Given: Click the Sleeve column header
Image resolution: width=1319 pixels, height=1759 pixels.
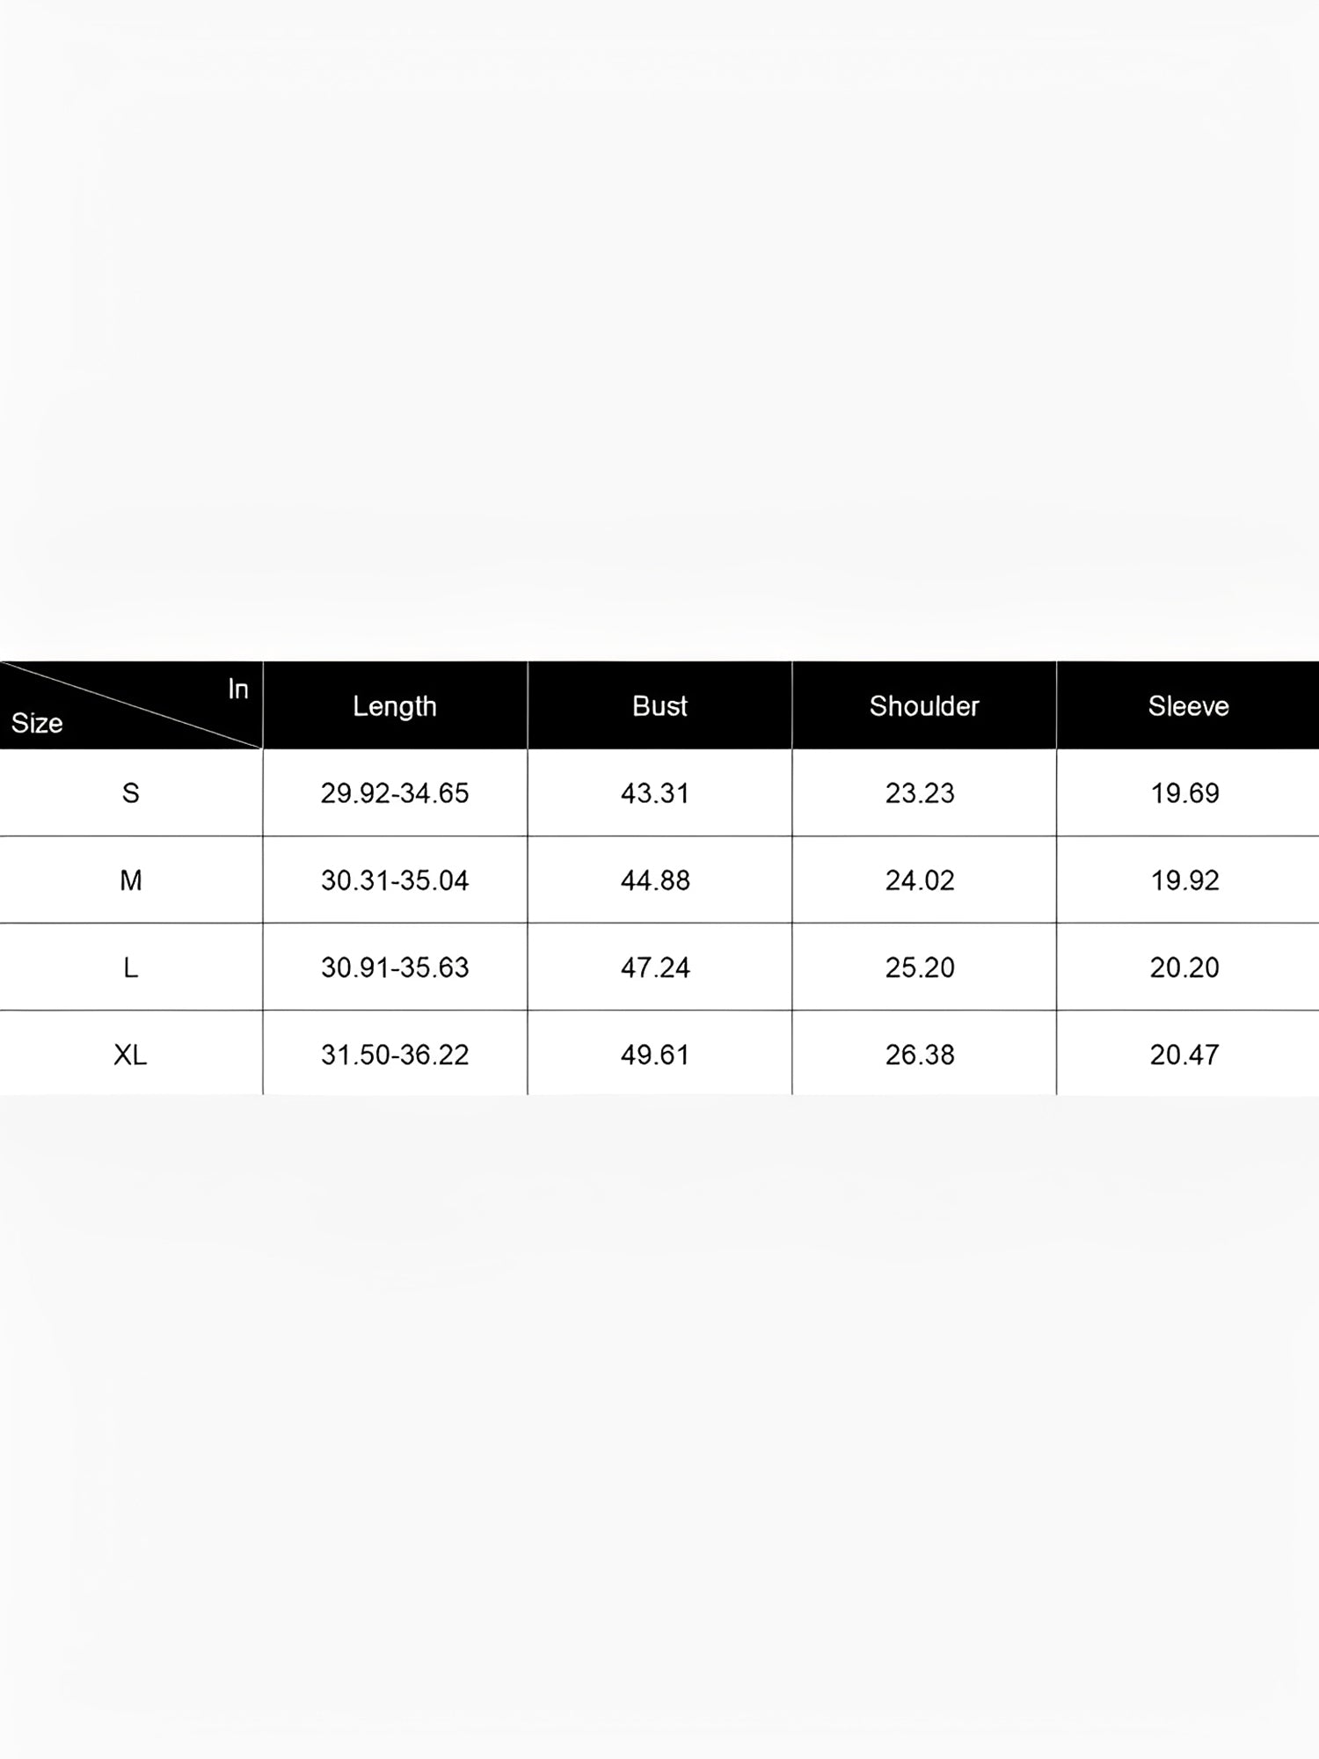Looking at the screenshot, I should [1188, 706].
